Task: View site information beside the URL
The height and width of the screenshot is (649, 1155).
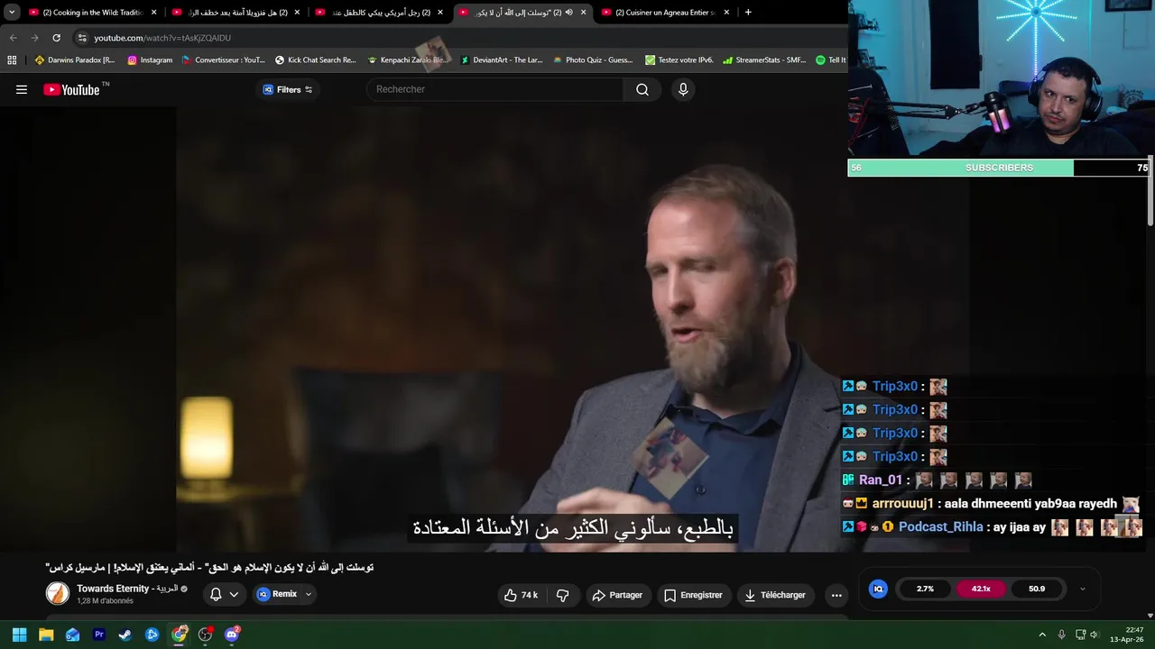Action: pos(82,38)
